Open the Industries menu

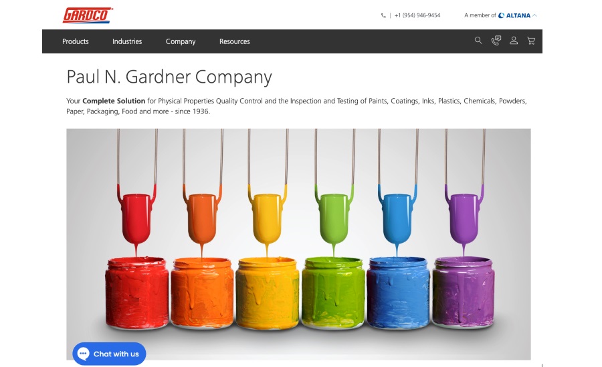click(x=127, y=41)
